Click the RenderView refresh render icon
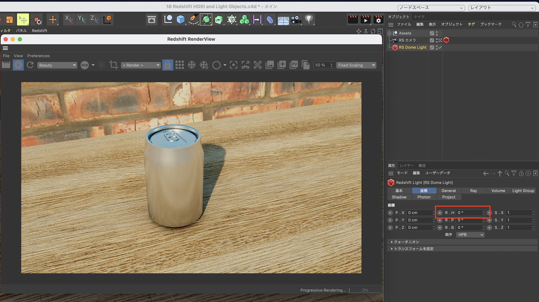Image resolution: width=539 pixels, height=302 pixels. 30,65
